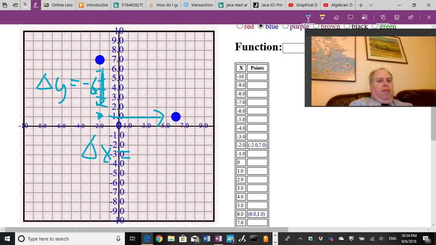Open the Algebraic D YouTube tab

click(x=338, y=5)
